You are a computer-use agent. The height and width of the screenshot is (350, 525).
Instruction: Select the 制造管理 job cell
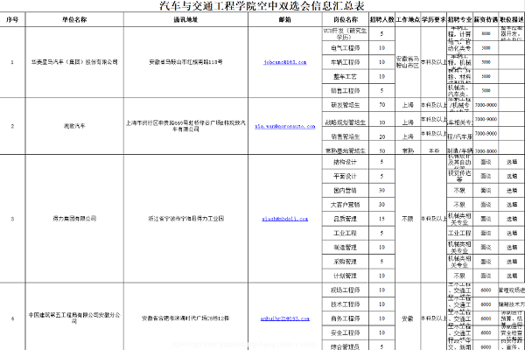(x=346, y=248)
